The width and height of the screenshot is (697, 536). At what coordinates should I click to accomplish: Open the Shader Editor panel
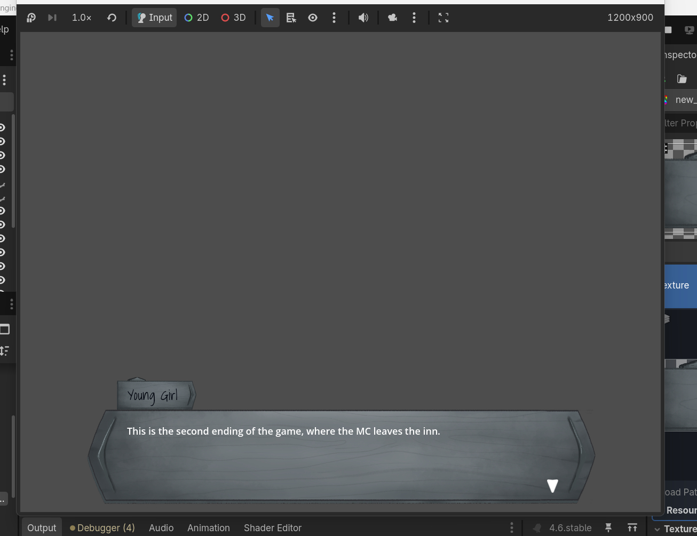[x=273, y=527]
